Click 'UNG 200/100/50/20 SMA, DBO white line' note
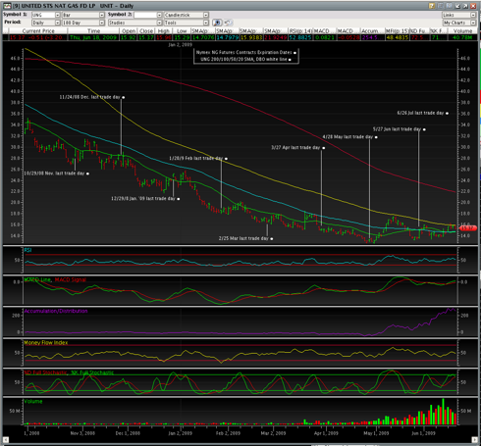The image size is (481, 446). pos(243,59)
